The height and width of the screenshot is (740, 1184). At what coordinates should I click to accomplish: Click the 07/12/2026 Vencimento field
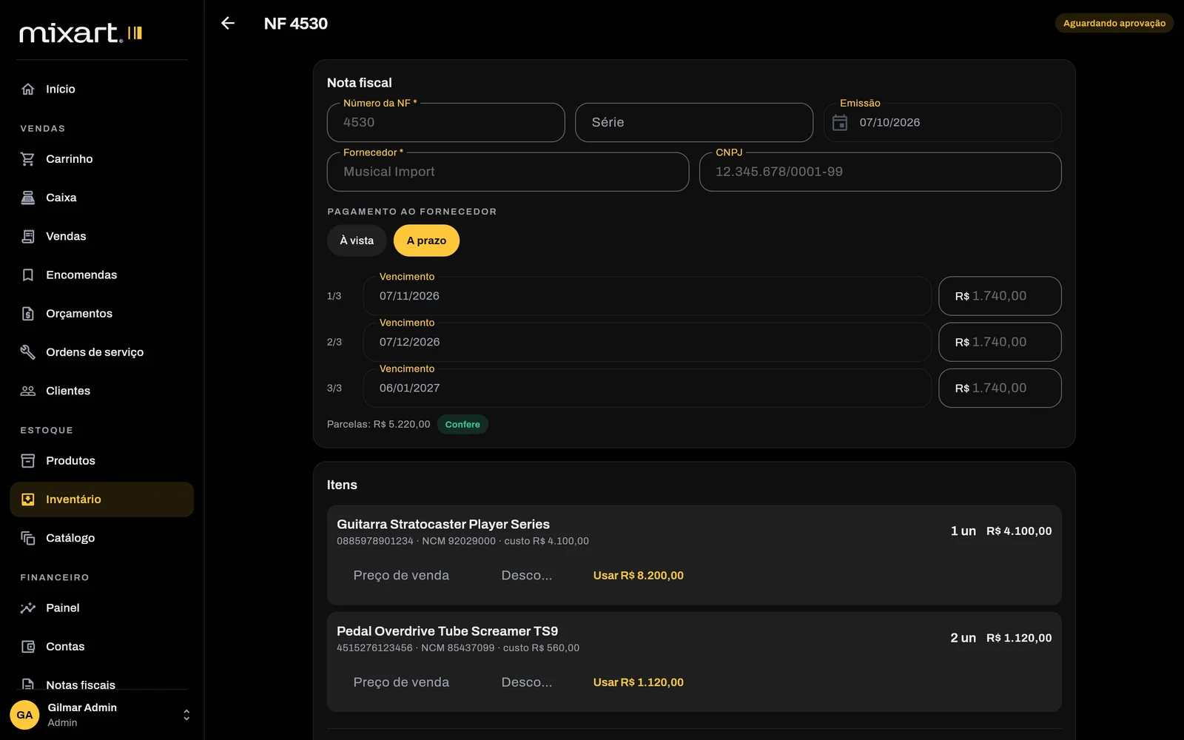pos(647,342)
